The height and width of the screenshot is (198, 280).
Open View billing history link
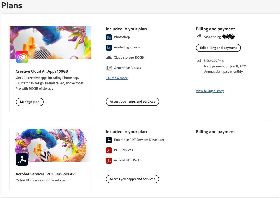210,91
